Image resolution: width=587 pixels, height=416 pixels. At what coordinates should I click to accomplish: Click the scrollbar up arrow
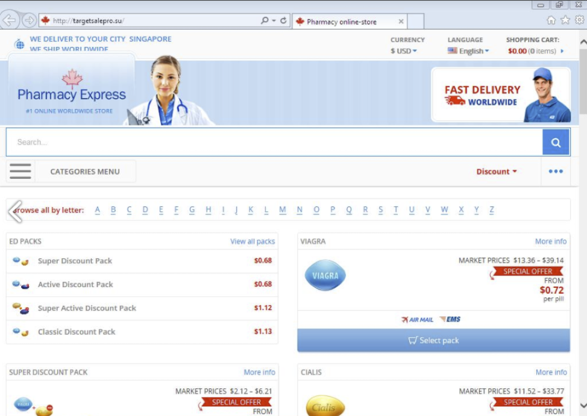pyautogui.click(x=583, y=42)
